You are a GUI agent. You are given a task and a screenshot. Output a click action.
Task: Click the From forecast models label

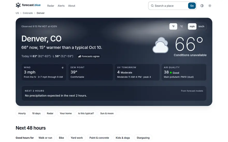point(192,91)
